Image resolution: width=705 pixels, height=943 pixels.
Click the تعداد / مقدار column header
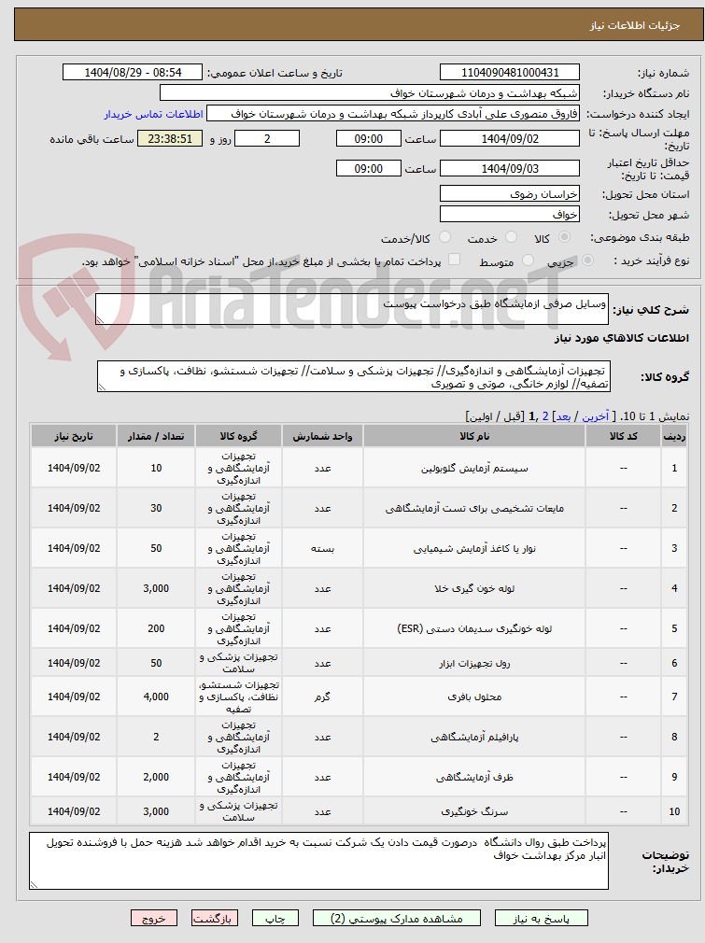(156, 436)
